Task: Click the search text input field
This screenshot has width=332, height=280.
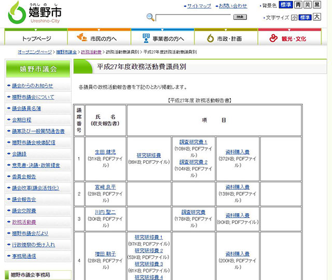Action: pos(192,17)
